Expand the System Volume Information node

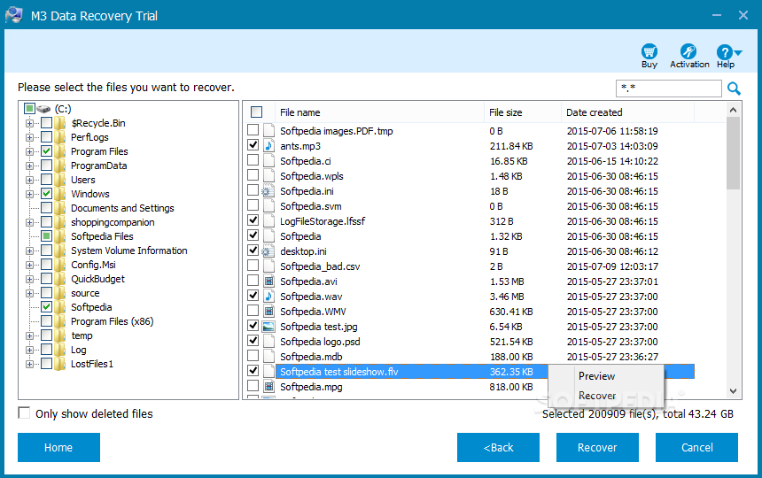coord(29,251)
